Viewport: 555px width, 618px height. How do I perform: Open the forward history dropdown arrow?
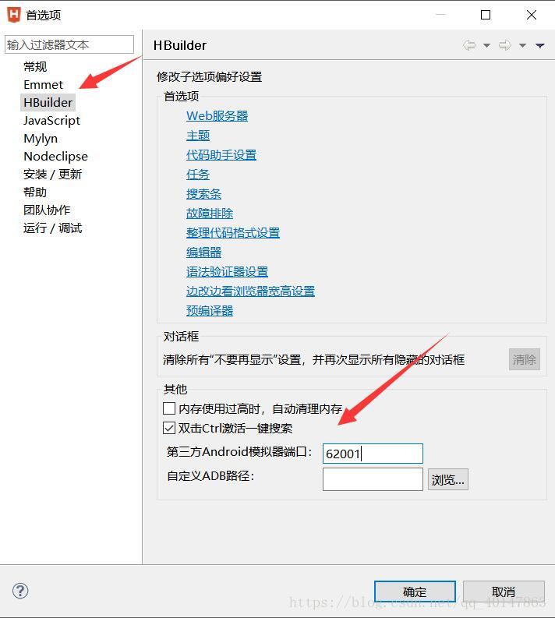pos(523,46)
